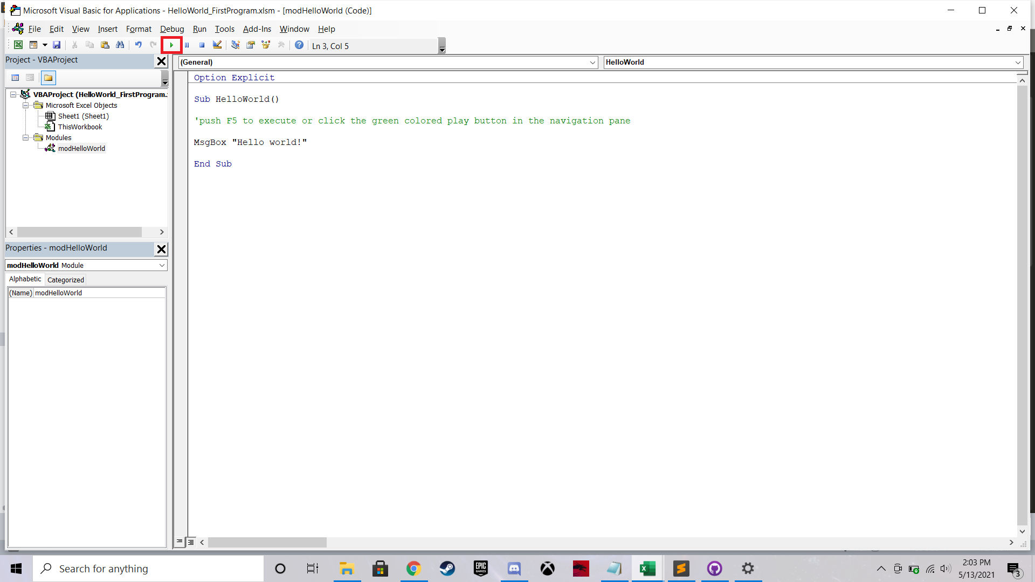Close the Project - VBAProject pane
The height and width of the screenshot is (582, 1035).
tap(161, 61)
